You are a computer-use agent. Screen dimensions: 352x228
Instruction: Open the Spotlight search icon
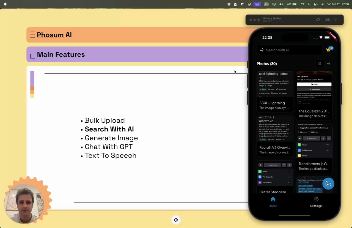310,4
